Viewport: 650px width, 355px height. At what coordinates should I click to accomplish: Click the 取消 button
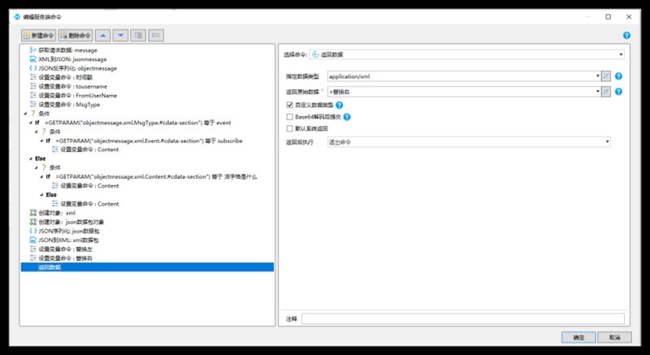(614, 337)
